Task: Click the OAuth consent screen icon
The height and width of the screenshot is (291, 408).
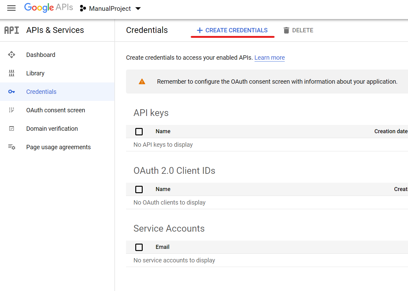Action: [x=11, y=110]
